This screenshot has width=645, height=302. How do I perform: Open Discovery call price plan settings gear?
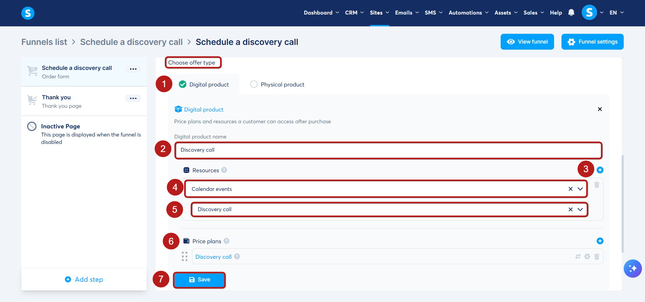click(x=587, y=256)
